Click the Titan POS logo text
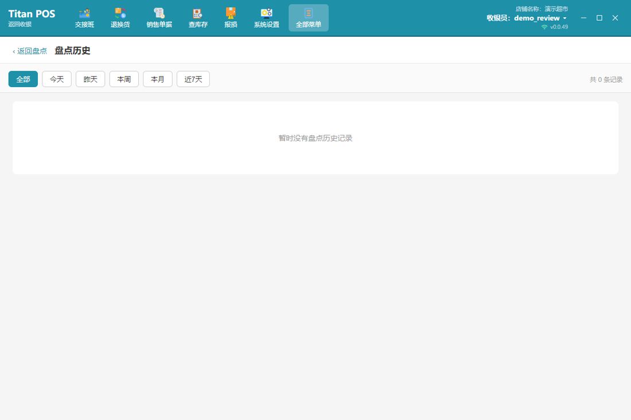631x420 pixels. tap(32, 14)
